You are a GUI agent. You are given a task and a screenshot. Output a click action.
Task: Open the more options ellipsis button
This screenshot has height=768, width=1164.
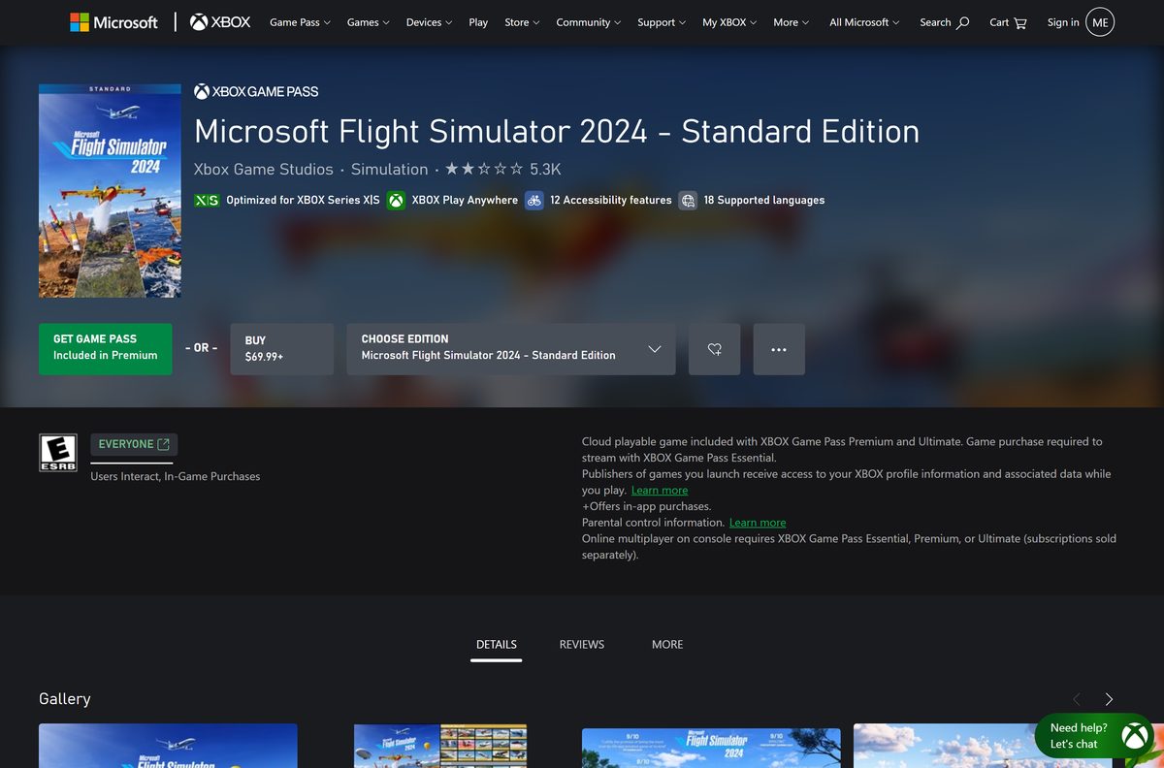(x=779, y=349)
